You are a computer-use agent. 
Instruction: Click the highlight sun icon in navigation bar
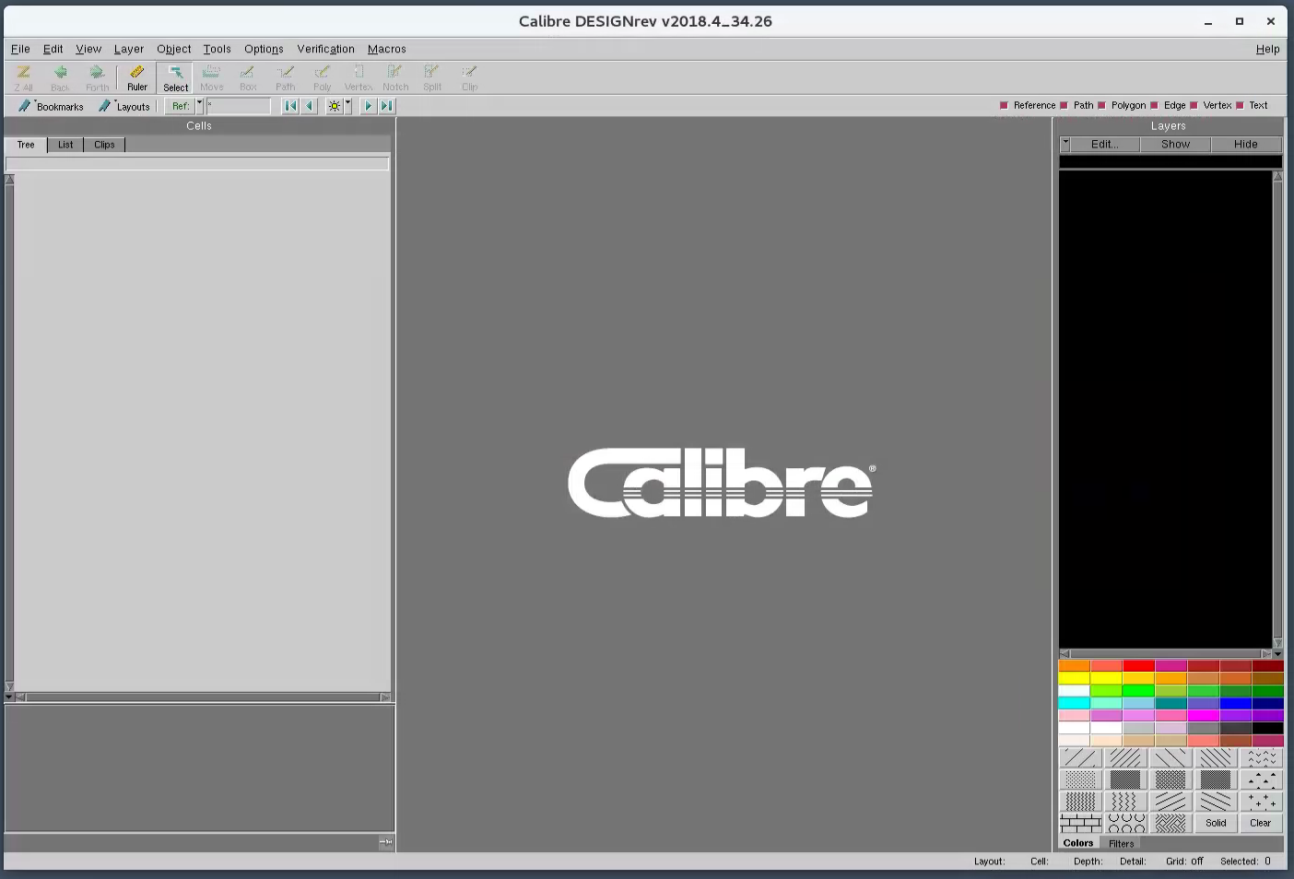334,105
